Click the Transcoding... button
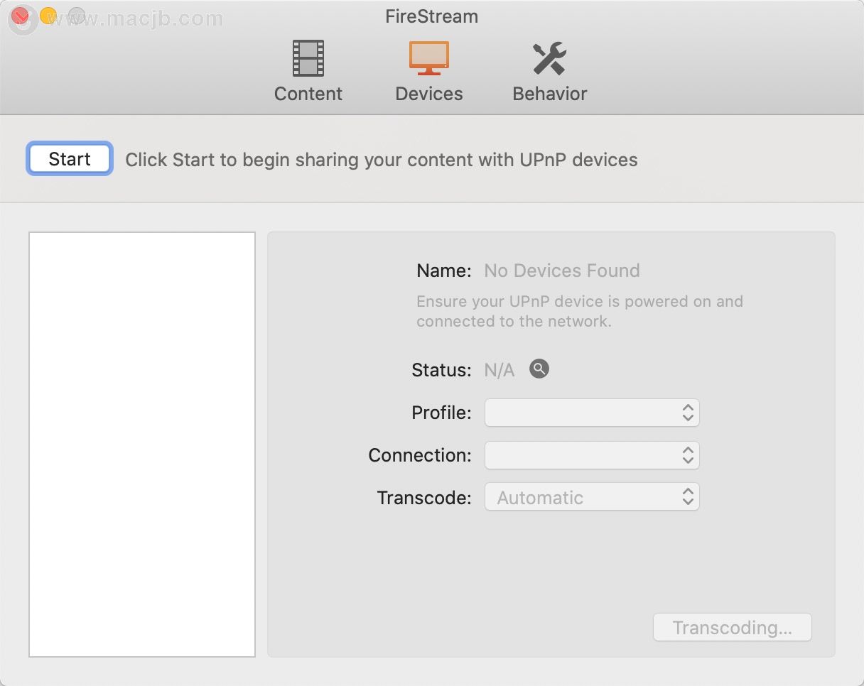Image resolution: width=864 pixels, height=686 pixels. coord(732,628)
